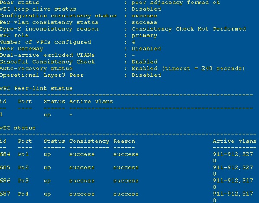Screen dimensions: 259x203
Task: Click the Po1 port entry
Action: click(23, 154)
